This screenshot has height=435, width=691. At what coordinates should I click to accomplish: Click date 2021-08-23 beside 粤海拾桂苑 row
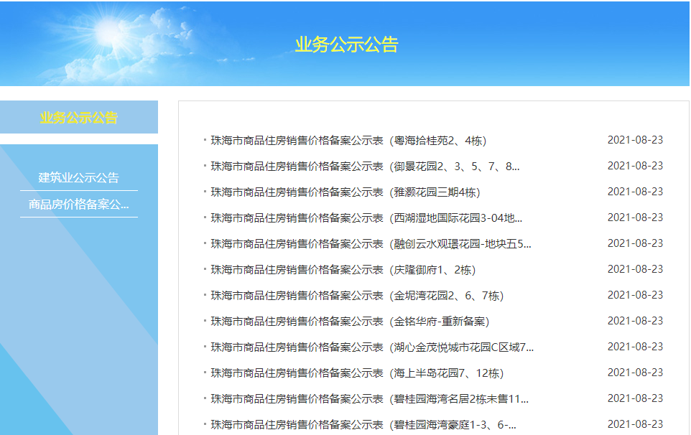point(635,140)
